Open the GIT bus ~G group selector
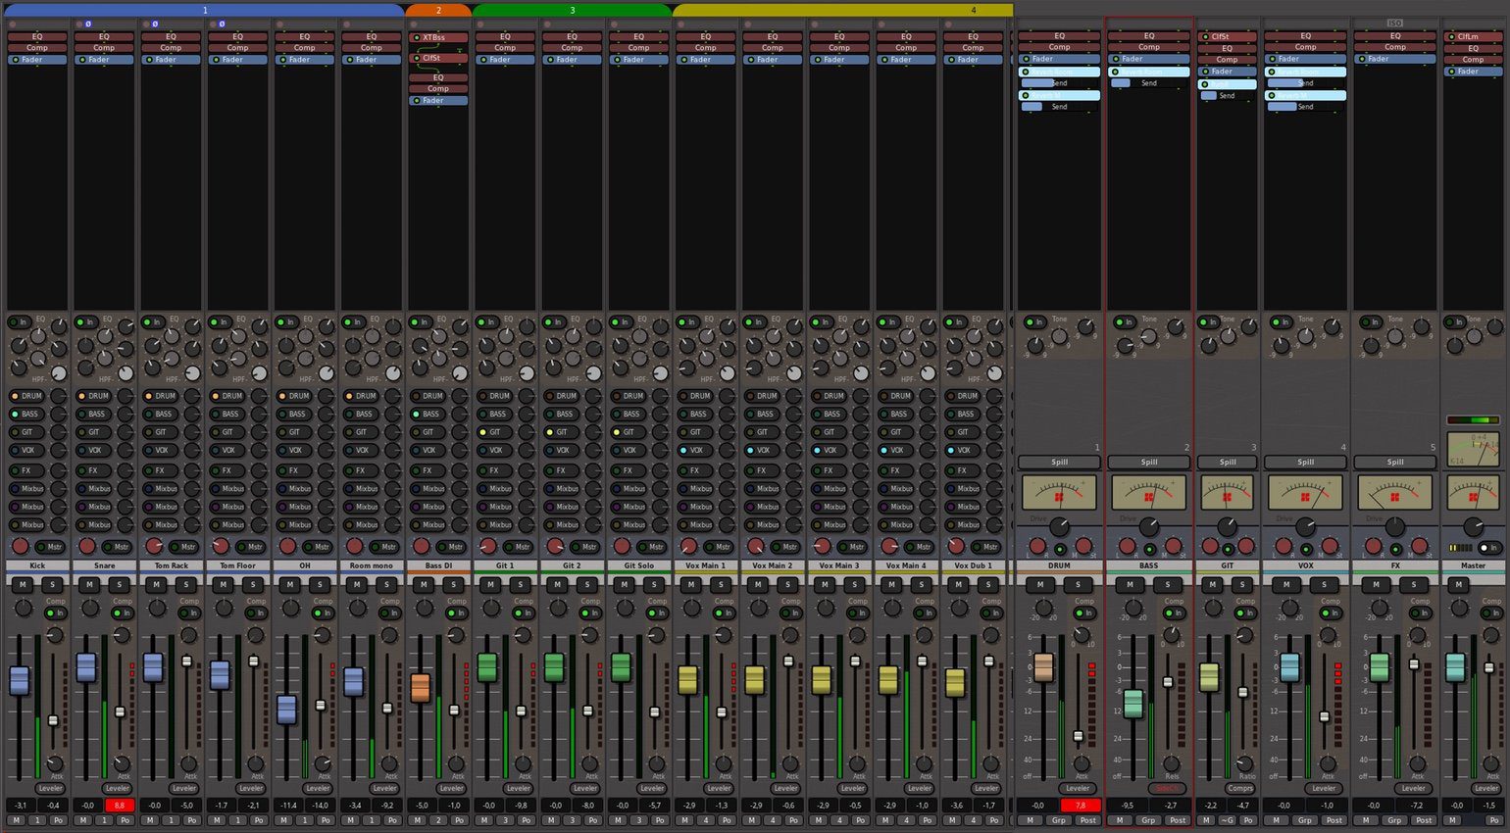The image size is (1510, 833). [x=1228, y=820]
